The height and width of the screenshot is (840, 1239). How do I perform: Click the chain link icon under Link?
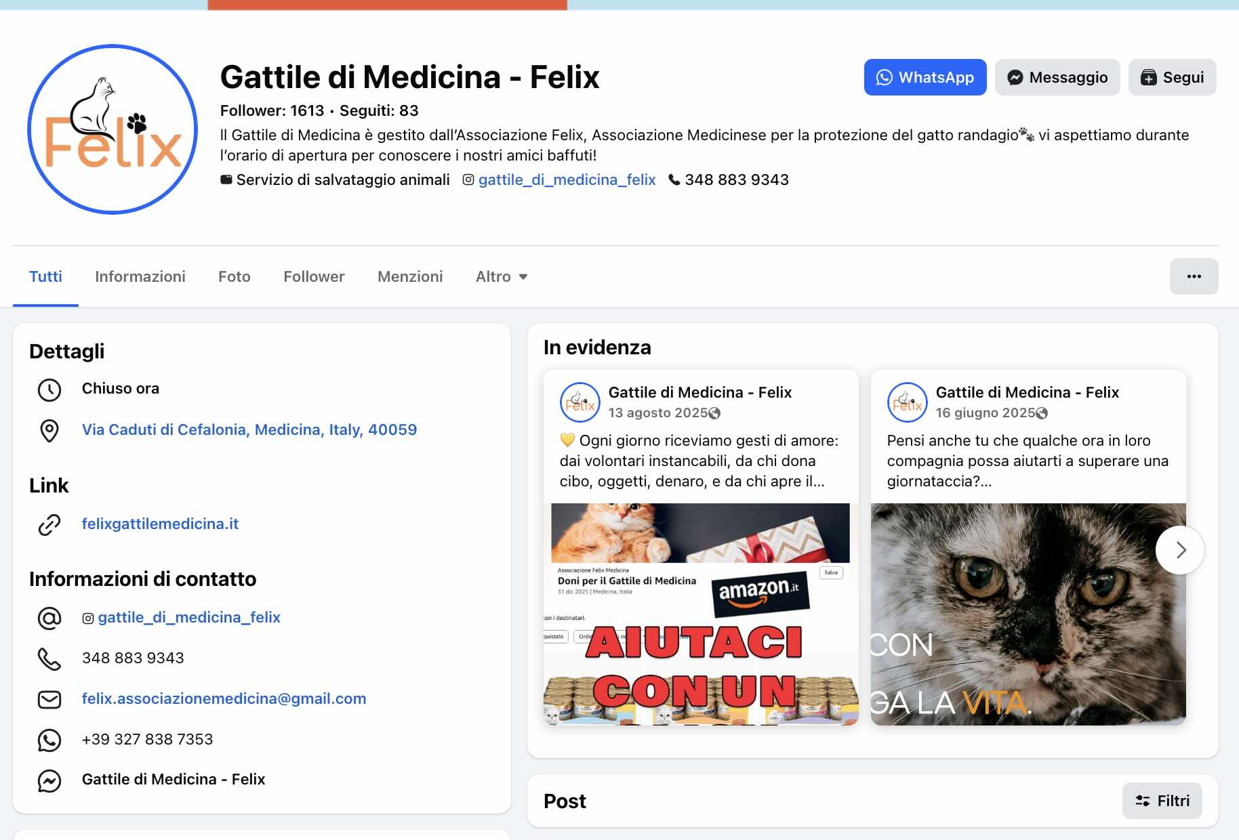[x=49, y=524]
